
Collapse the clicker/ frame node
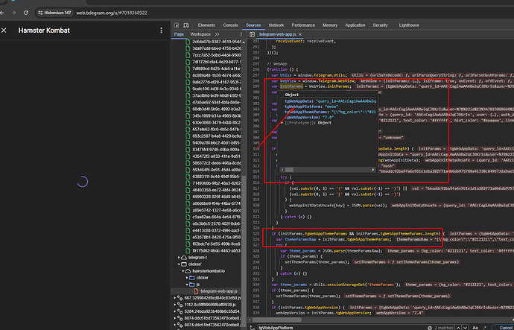click(179, 264)
